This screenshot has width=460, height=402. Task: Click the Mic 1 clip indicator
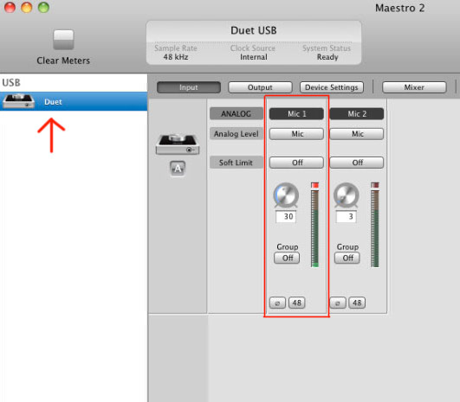314,185
